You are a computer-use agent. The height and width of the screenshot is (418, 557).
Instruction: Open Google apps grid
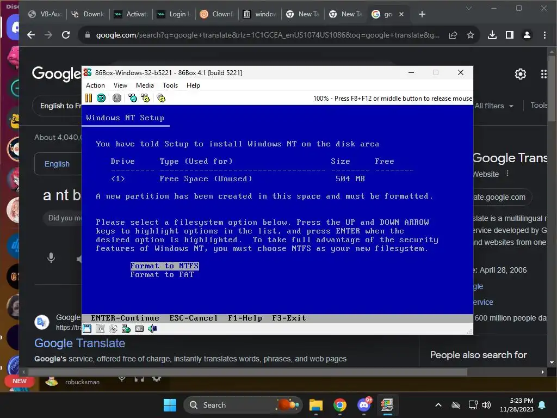click(543, 74)
